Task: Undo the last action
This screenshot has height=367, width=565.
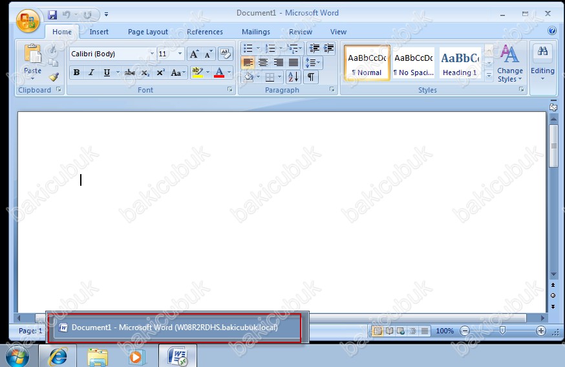Action: (x=67, y=14)
